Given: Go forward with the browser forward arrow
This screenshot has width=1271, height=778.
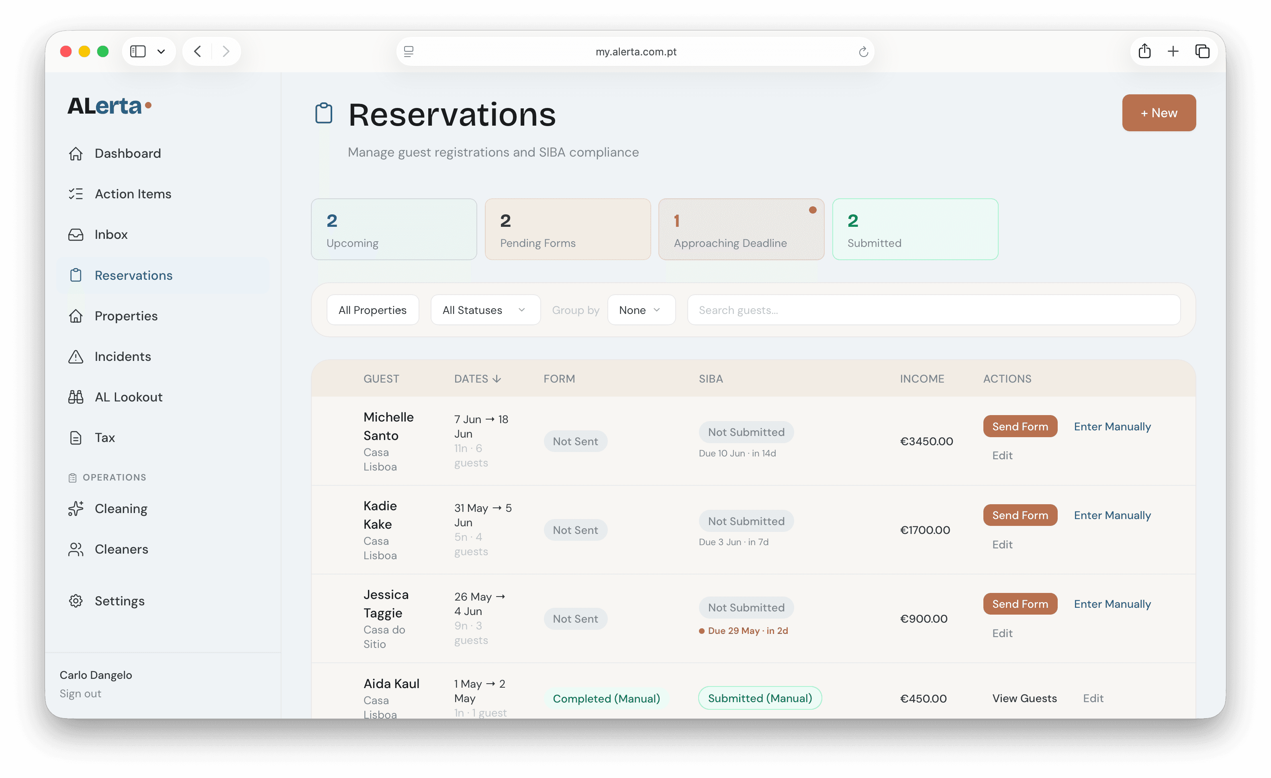Looking at the screenshot, I should [x=226, y=51].
